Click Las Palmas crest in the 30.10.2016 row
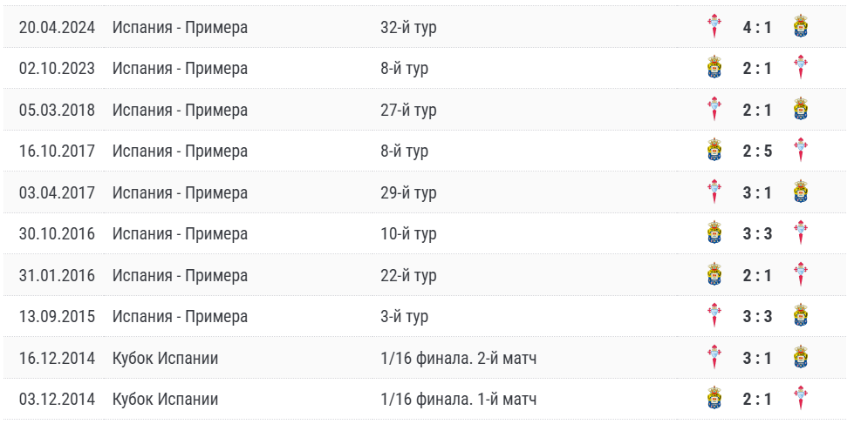The width and height of the screenshot is (854, 424). (714, 233)
